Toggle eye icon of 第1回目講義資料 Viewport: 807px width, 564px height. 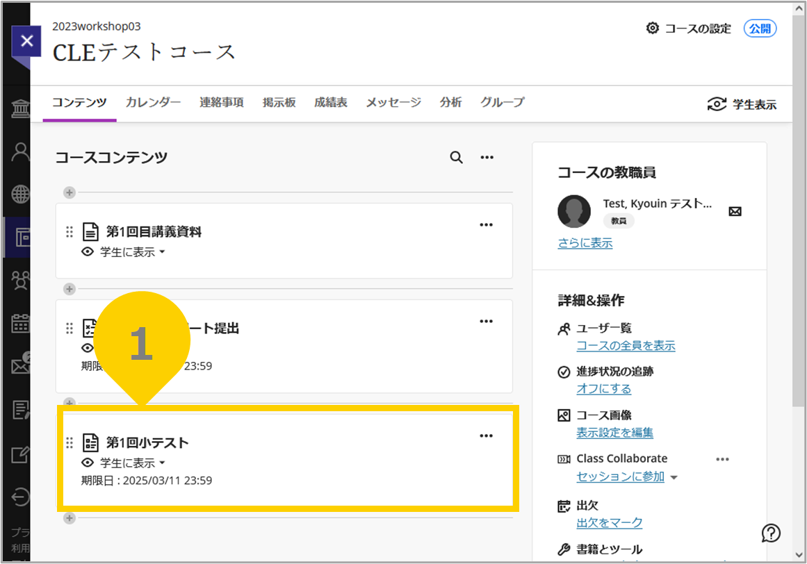click(x=88, y=252)
